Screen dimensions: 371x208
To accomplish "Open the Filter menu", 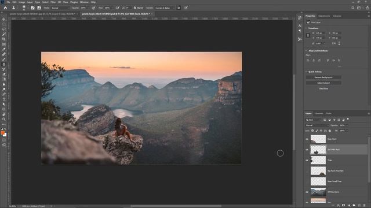I will click(53, 2).
